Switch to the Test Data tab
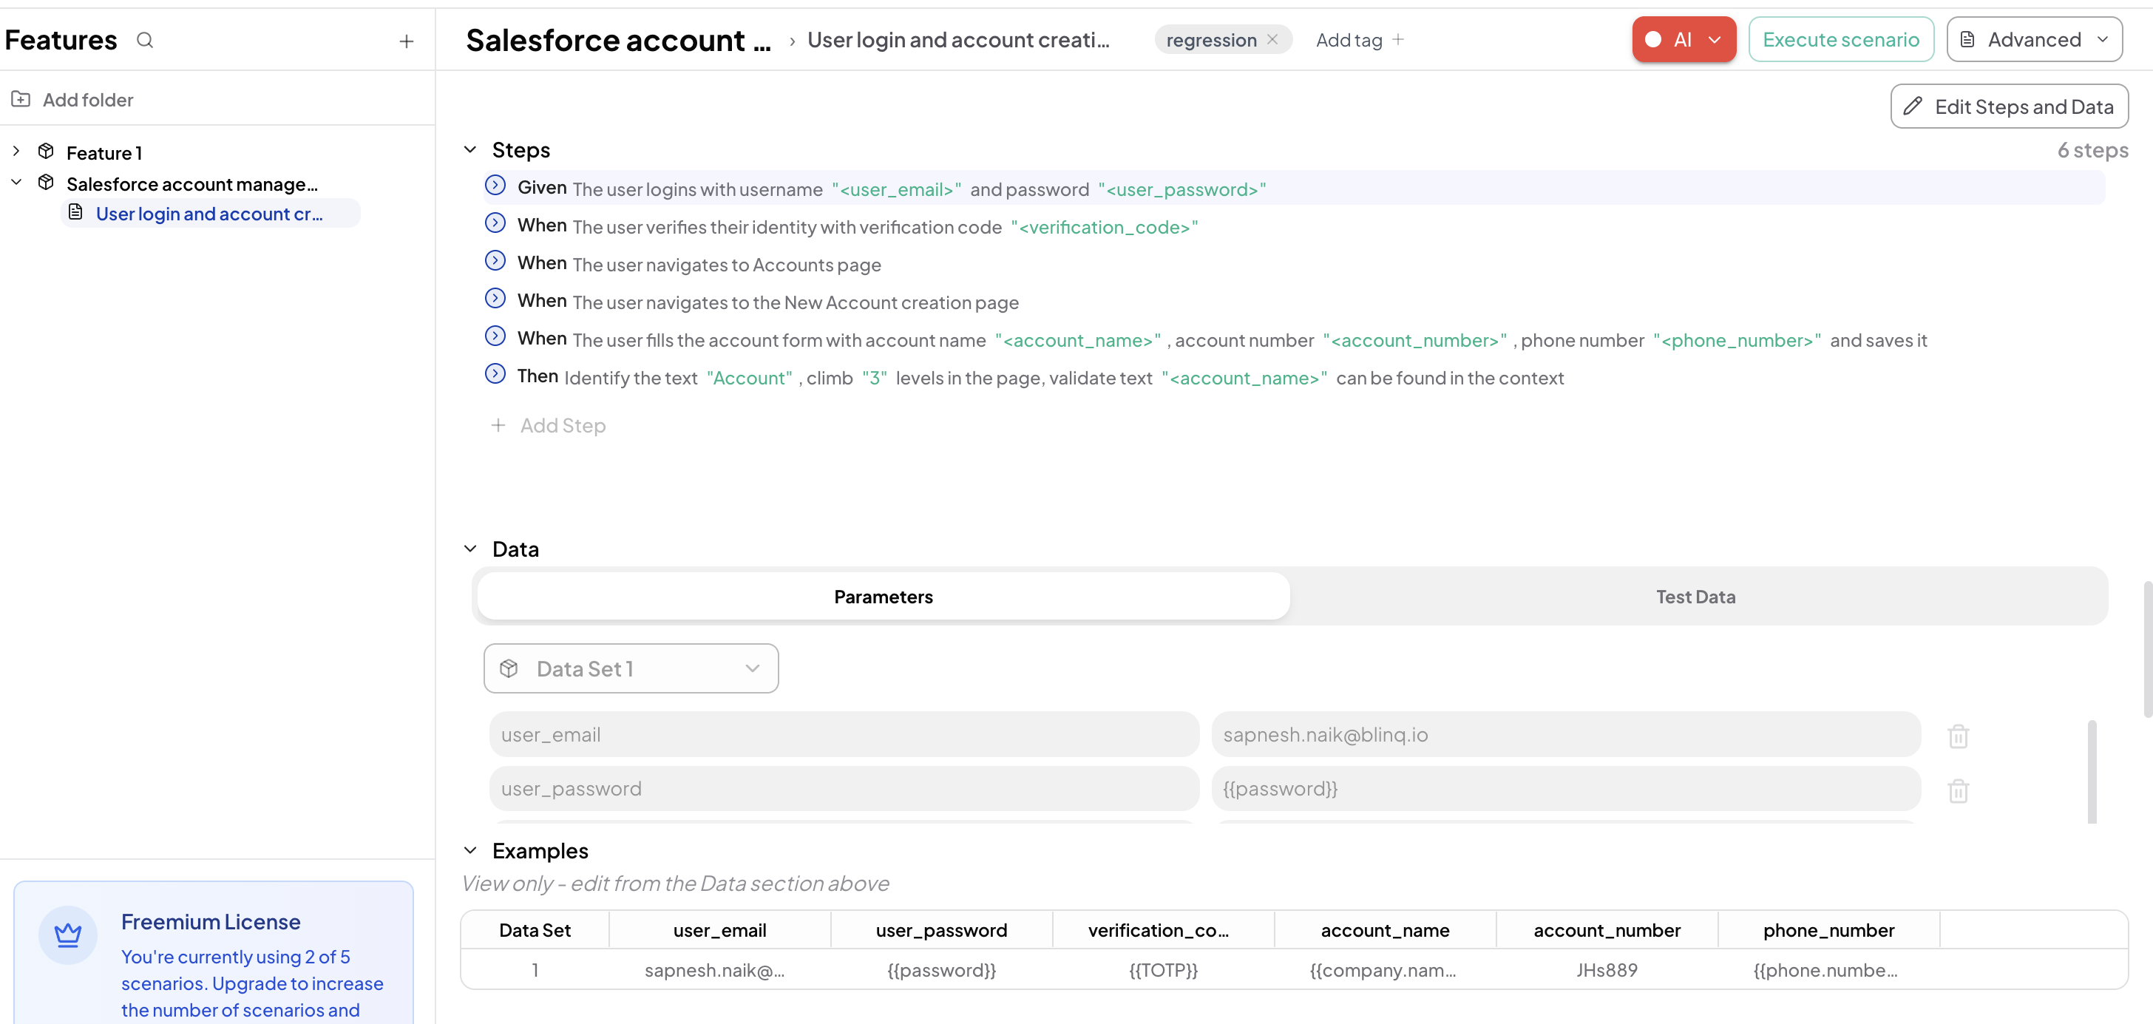 [1695, 597]
